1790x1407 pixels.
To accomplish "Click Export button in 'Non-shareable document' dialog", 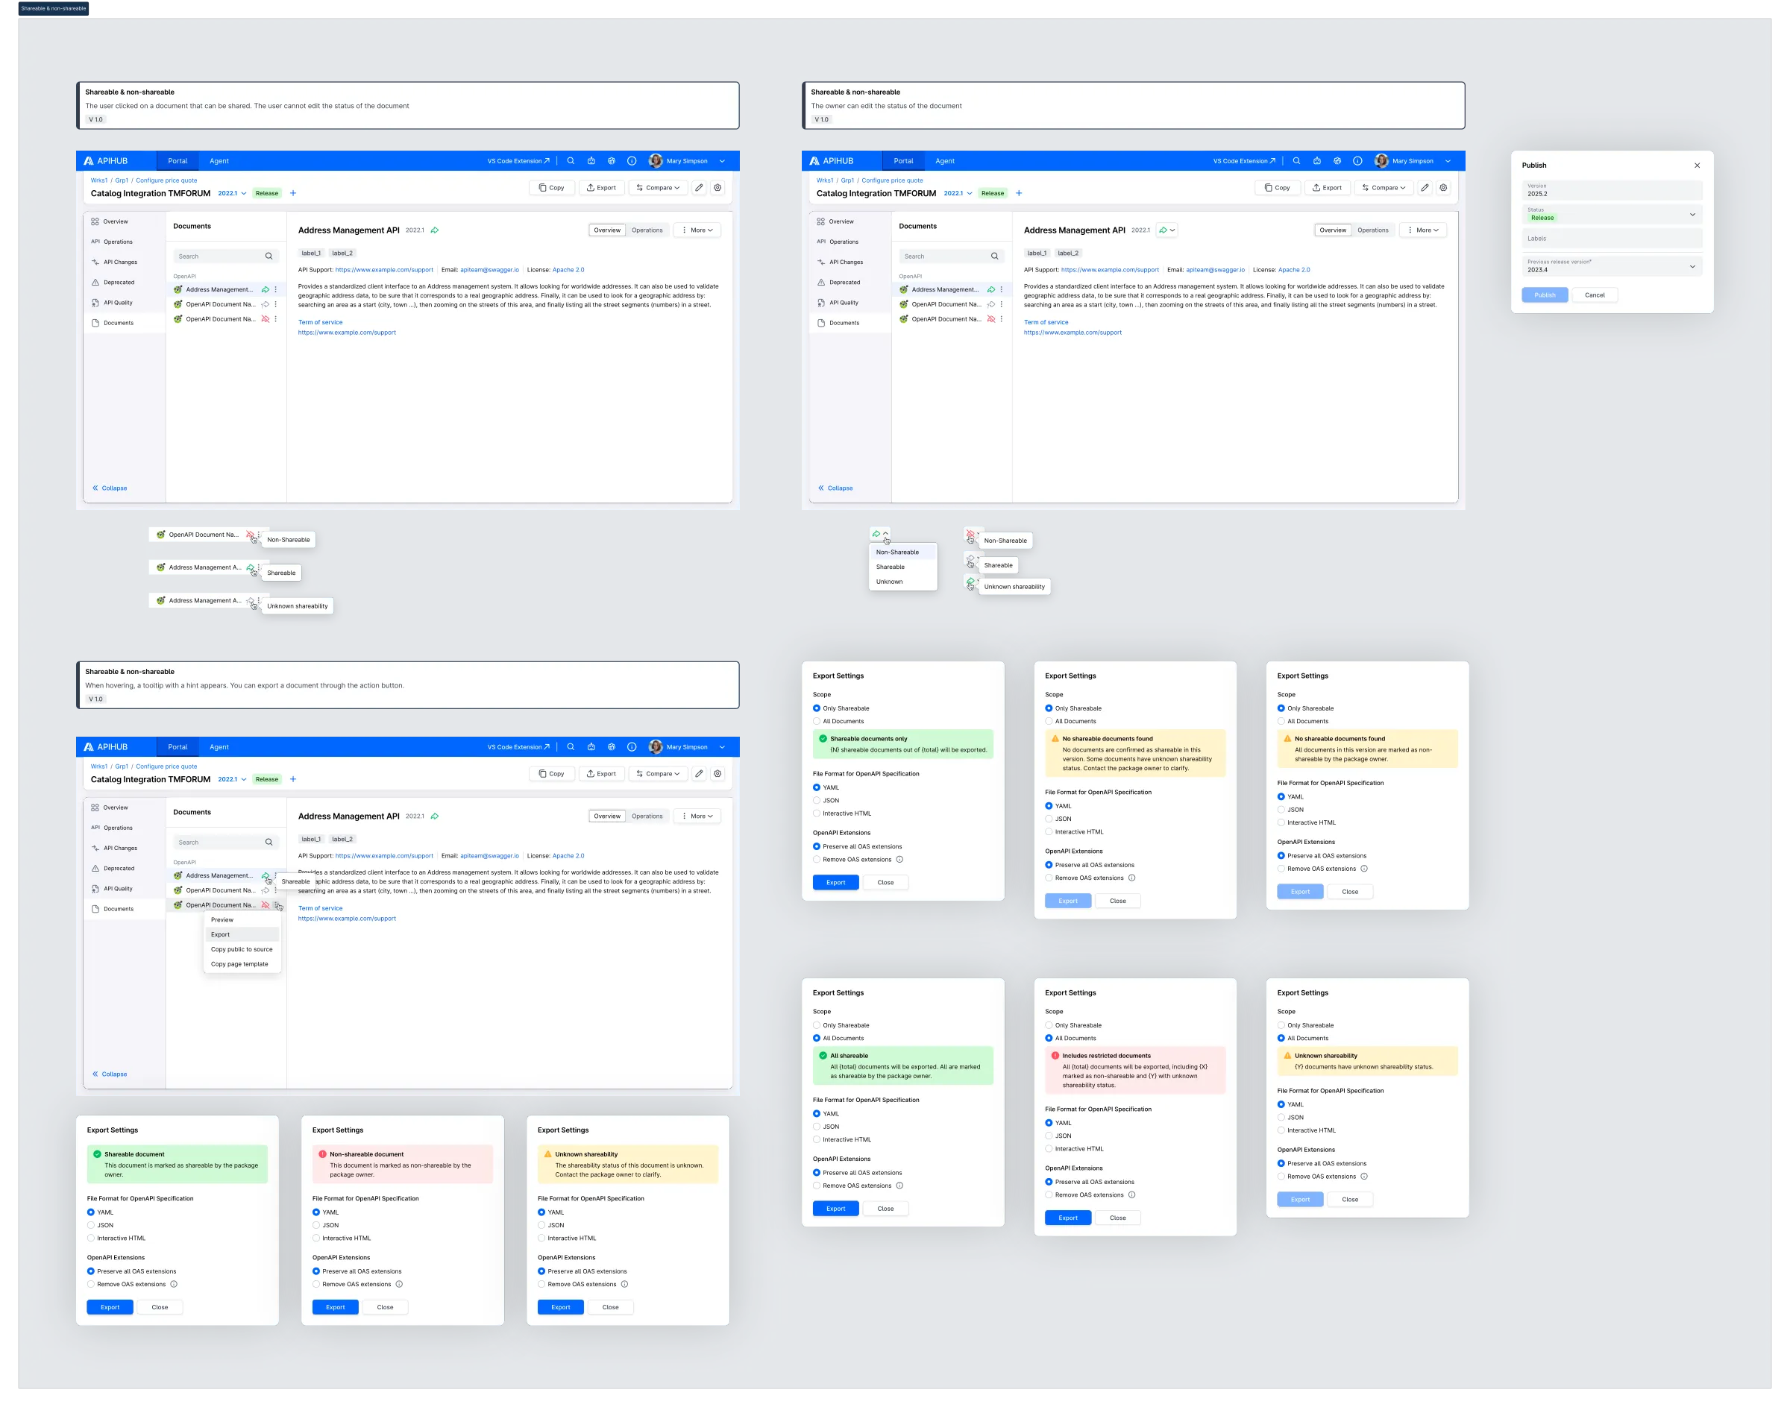I will point(336,1307).
